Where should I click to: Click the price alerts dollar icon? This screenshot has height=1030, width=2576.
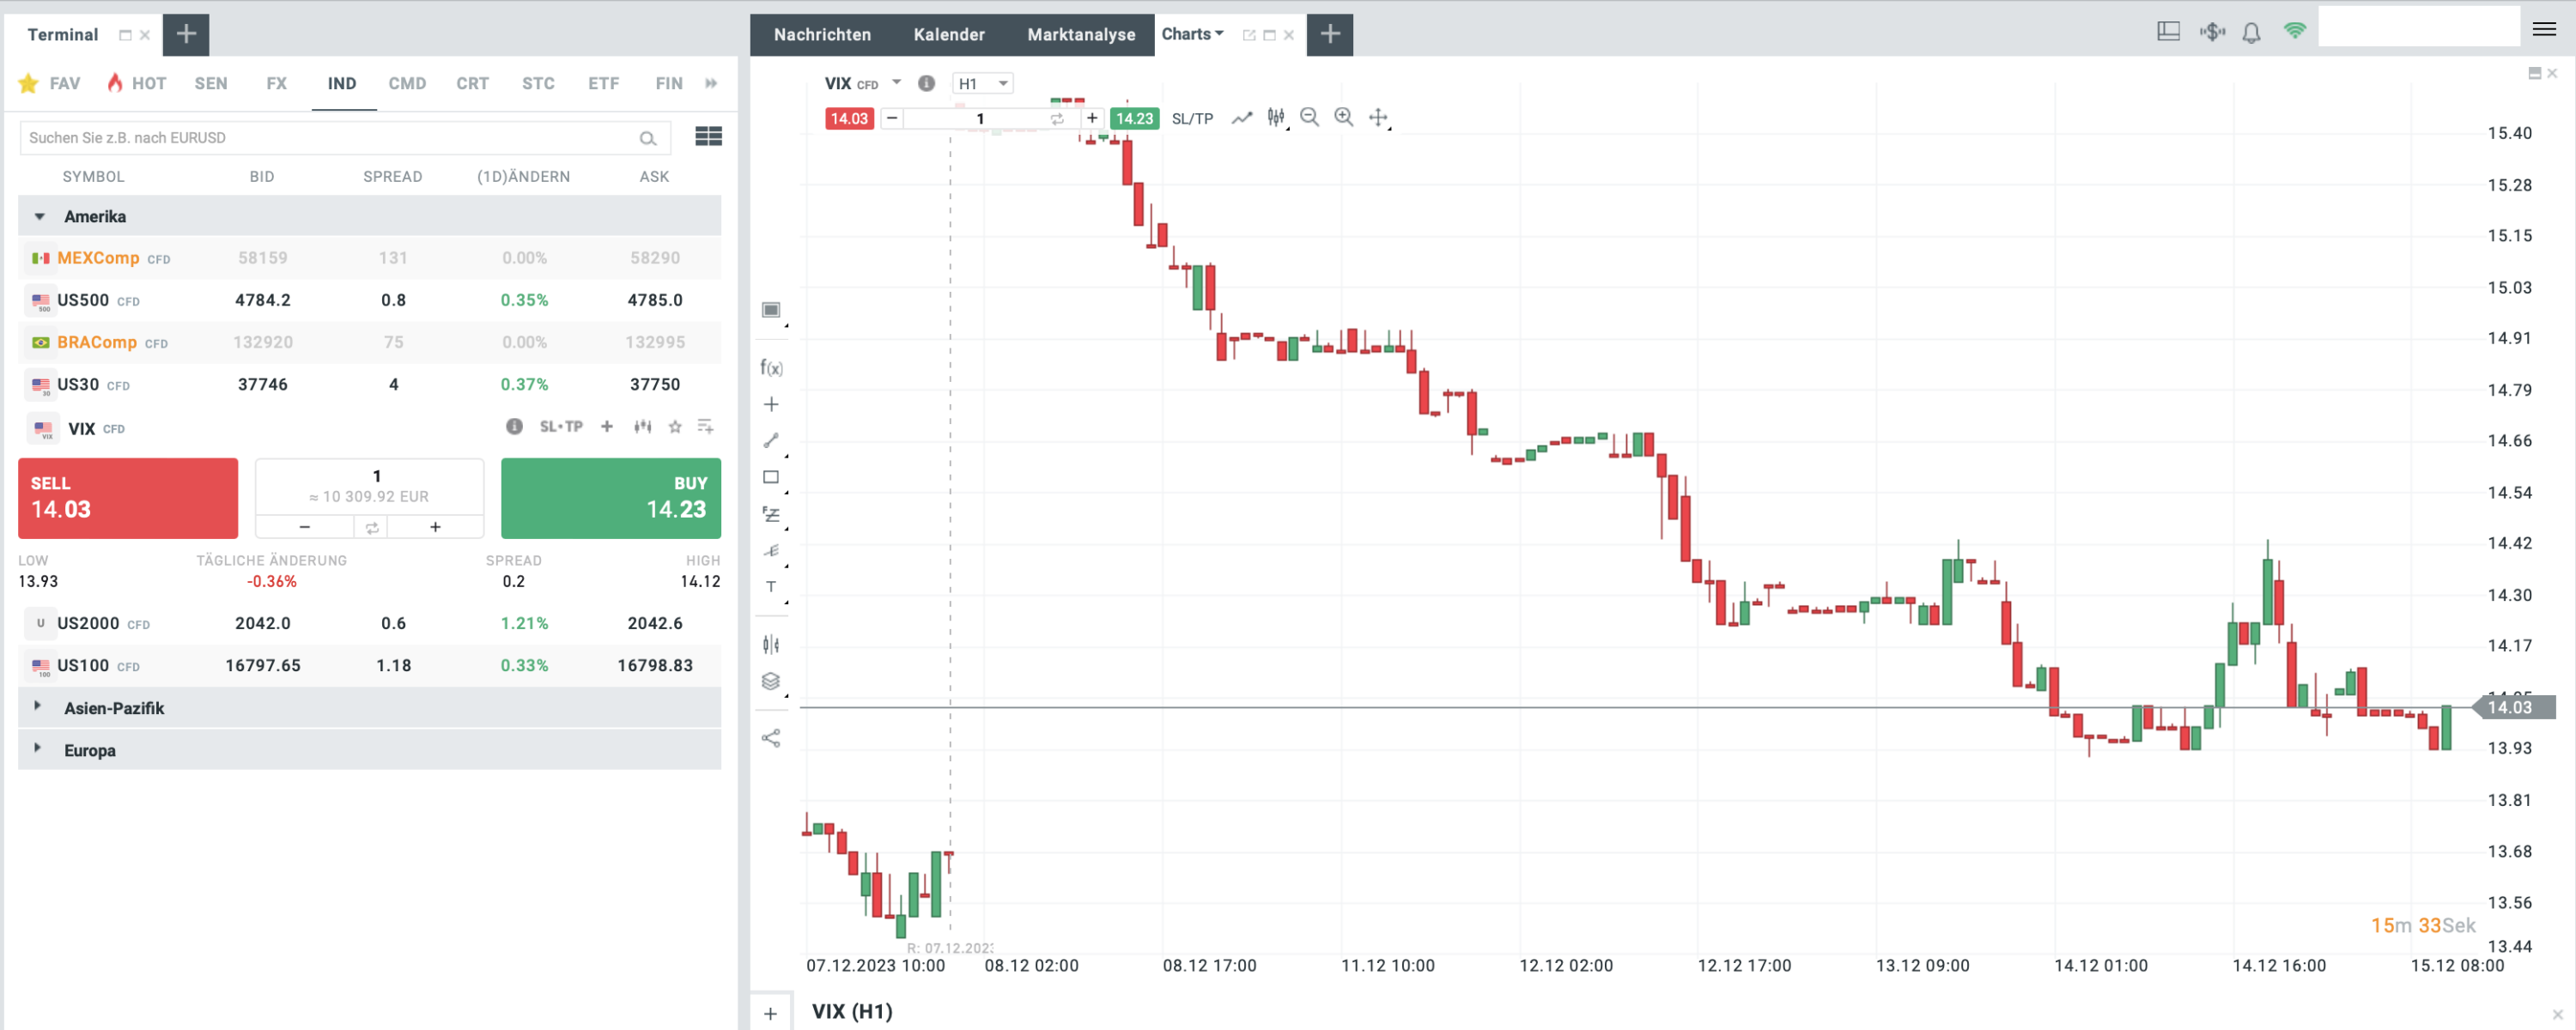tap(2212, 32)
